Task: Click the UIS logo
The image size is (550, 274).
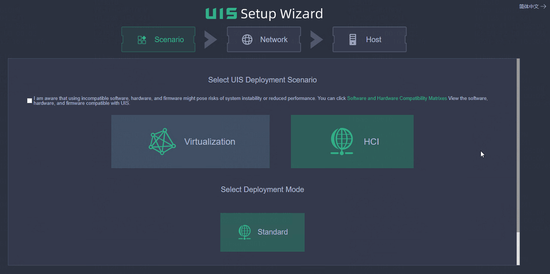Action: [221, 14]
